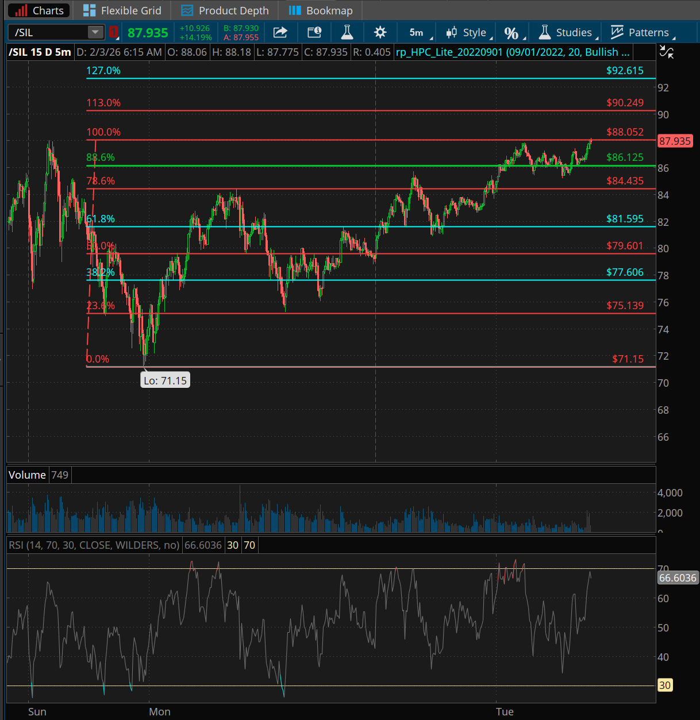Click the RSI overbought 70 value box
Viewport: 700px width, 720px height.
tap(249, 545)
